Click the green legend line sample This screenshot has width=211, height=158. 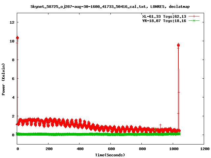pos(194,21)
